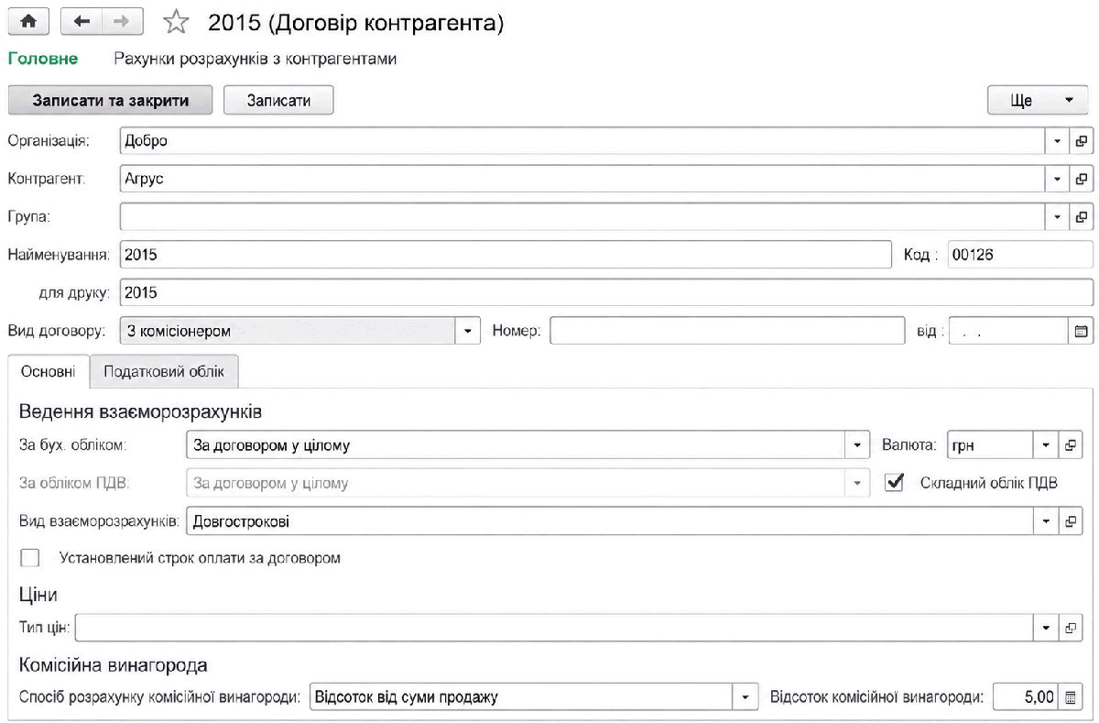Open calendar picker for contract date
Image resolution: width=1099 pixels, height=723 pixels.
1081,331
